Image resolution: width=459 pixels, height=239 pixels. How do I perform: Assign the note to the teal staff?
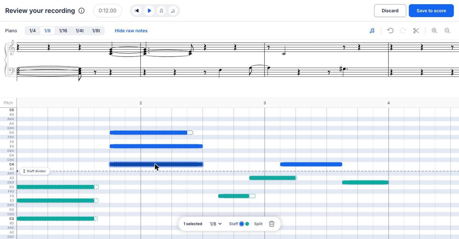[x=247, y=224]
